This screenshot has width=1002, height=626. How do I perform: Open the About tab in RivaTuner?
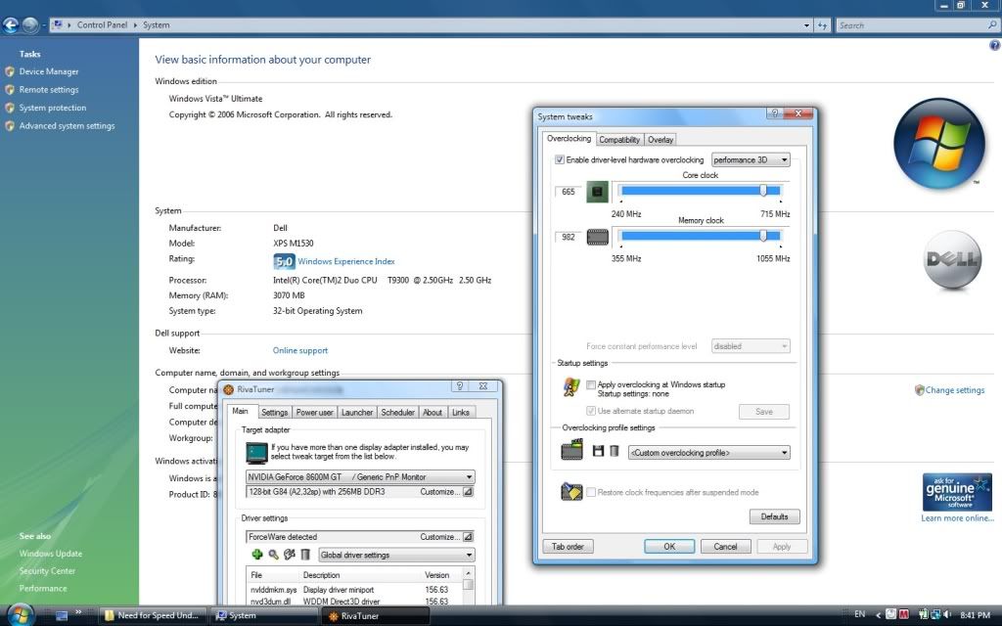click(x=433, y=412)
